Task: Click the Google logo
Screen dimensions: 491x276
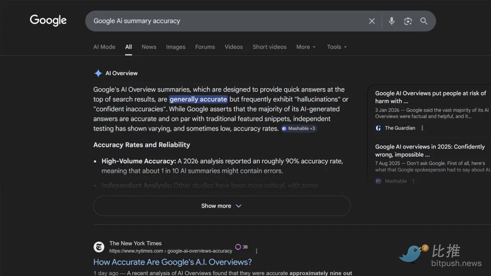Action: pos(48,21)
